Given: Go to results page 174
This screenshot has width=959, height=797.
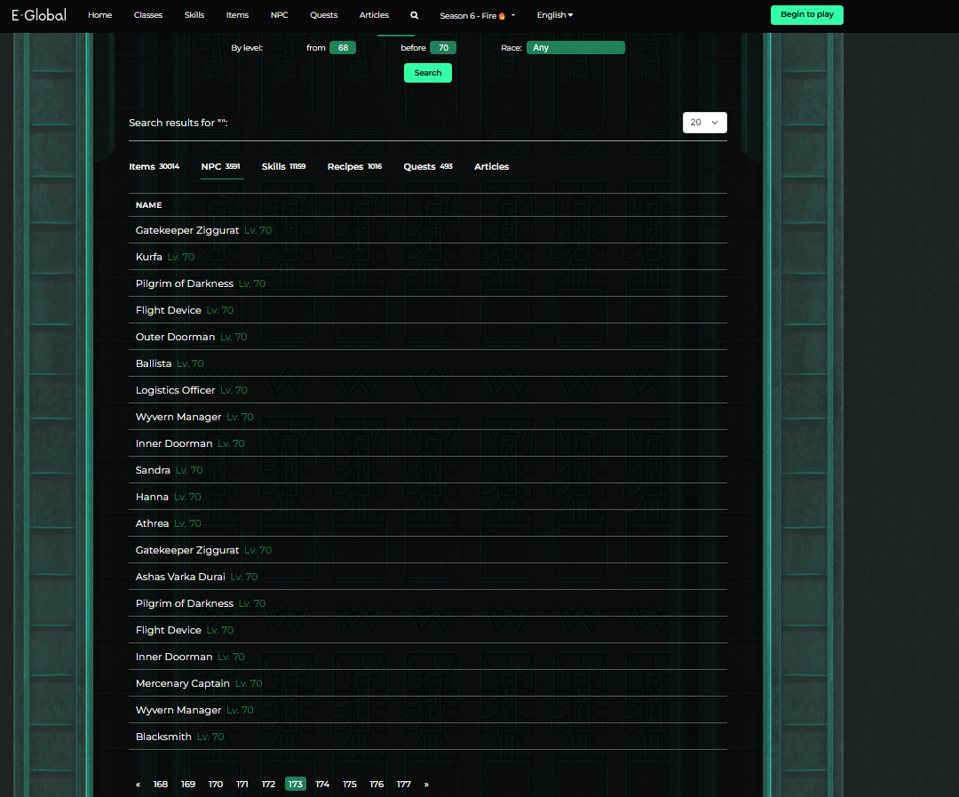Looking at the screenshot, I should (x=322, y=785).
